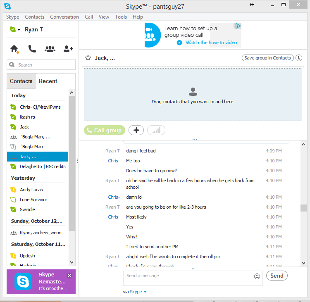Click the sidebar splitter dots handle
Screen dimensions: 310x302
tap(78, 161)
